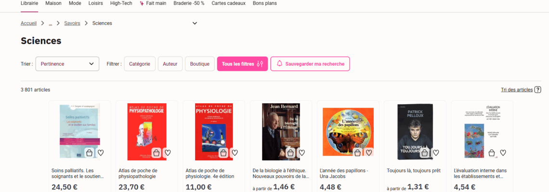Viewport: 549px width, 192px height.
Task: Open Braderie -50 % menu item
Action: (189, 3)
